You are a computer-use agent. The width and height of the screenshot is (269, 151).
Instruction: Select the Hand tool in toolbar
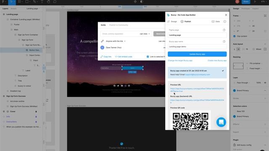[x=49, y=2]
